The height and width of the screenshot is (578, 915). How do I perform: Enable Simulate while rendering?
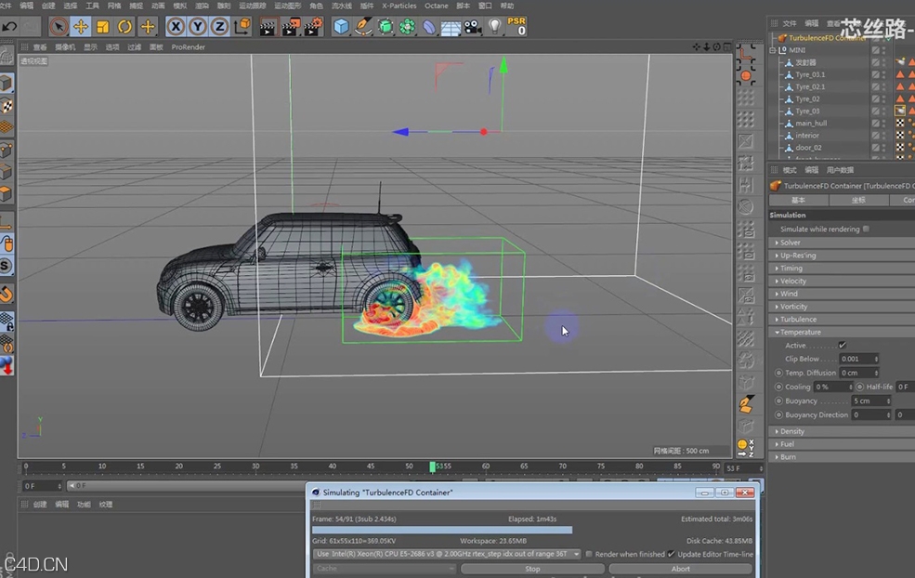point(866,229)
